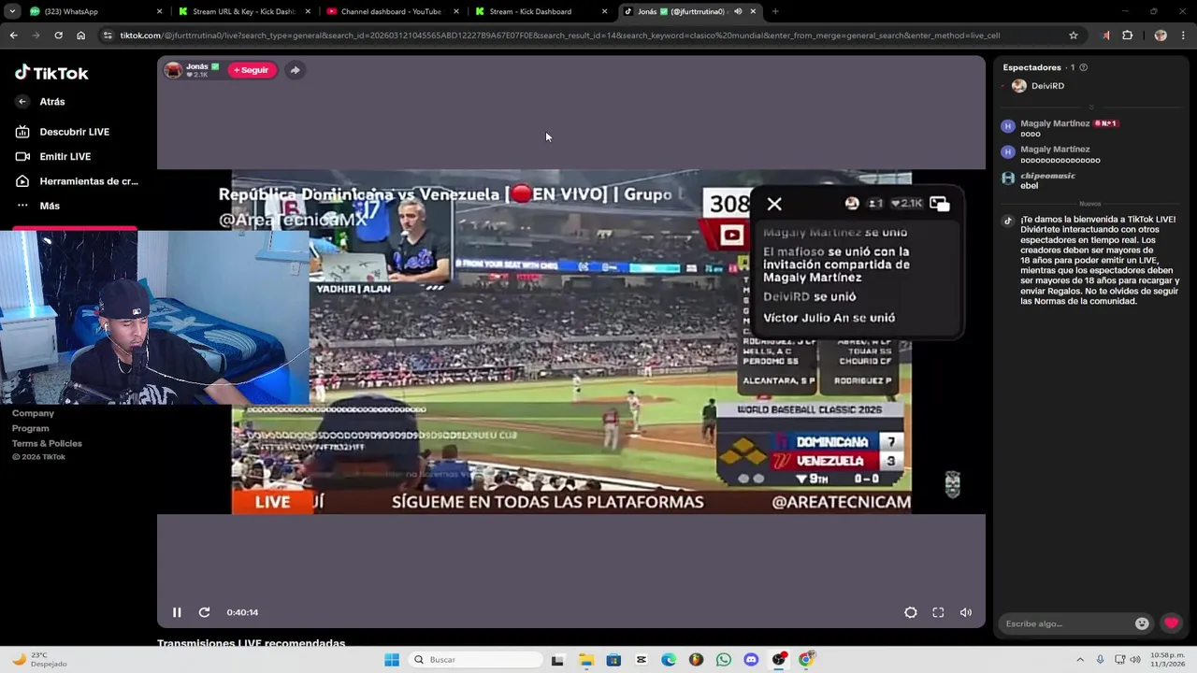Image resolution: width=1197 pixels, height=673 pixels.
Task: Open the tab search dropdown arrow
Action: tap(12, 11)
